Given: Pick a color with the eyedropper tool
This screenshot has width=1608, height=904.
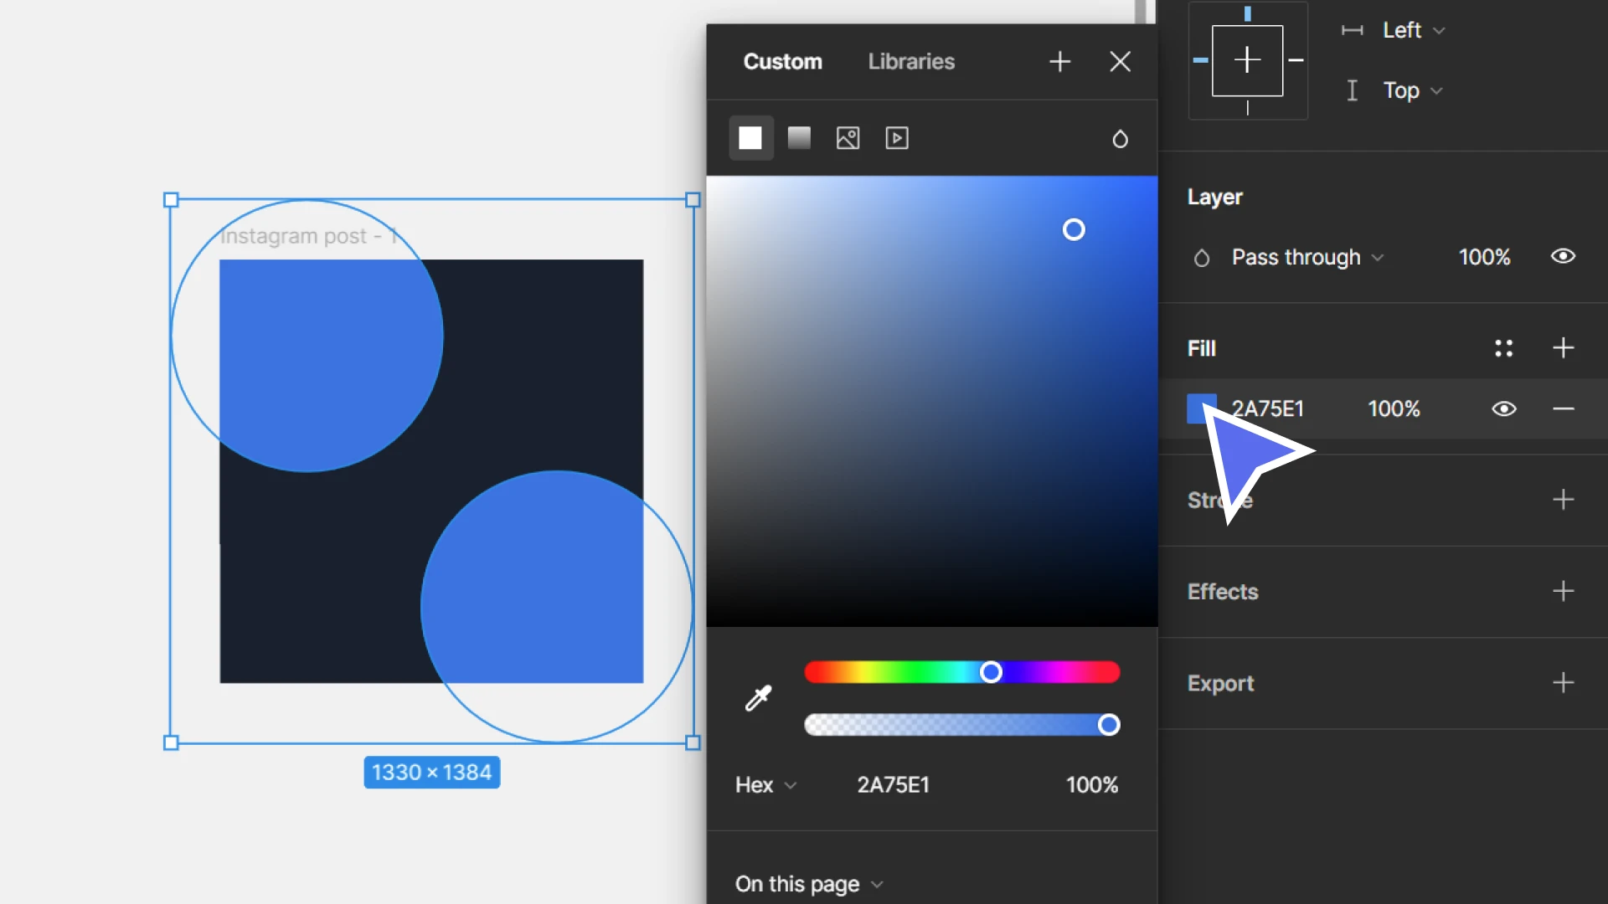Looking at the screenshot, I should 756,698.
